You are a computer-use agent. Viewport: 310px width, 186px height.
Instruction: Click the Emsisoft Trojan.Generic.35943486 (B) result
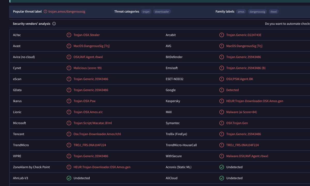pos(246,68)
